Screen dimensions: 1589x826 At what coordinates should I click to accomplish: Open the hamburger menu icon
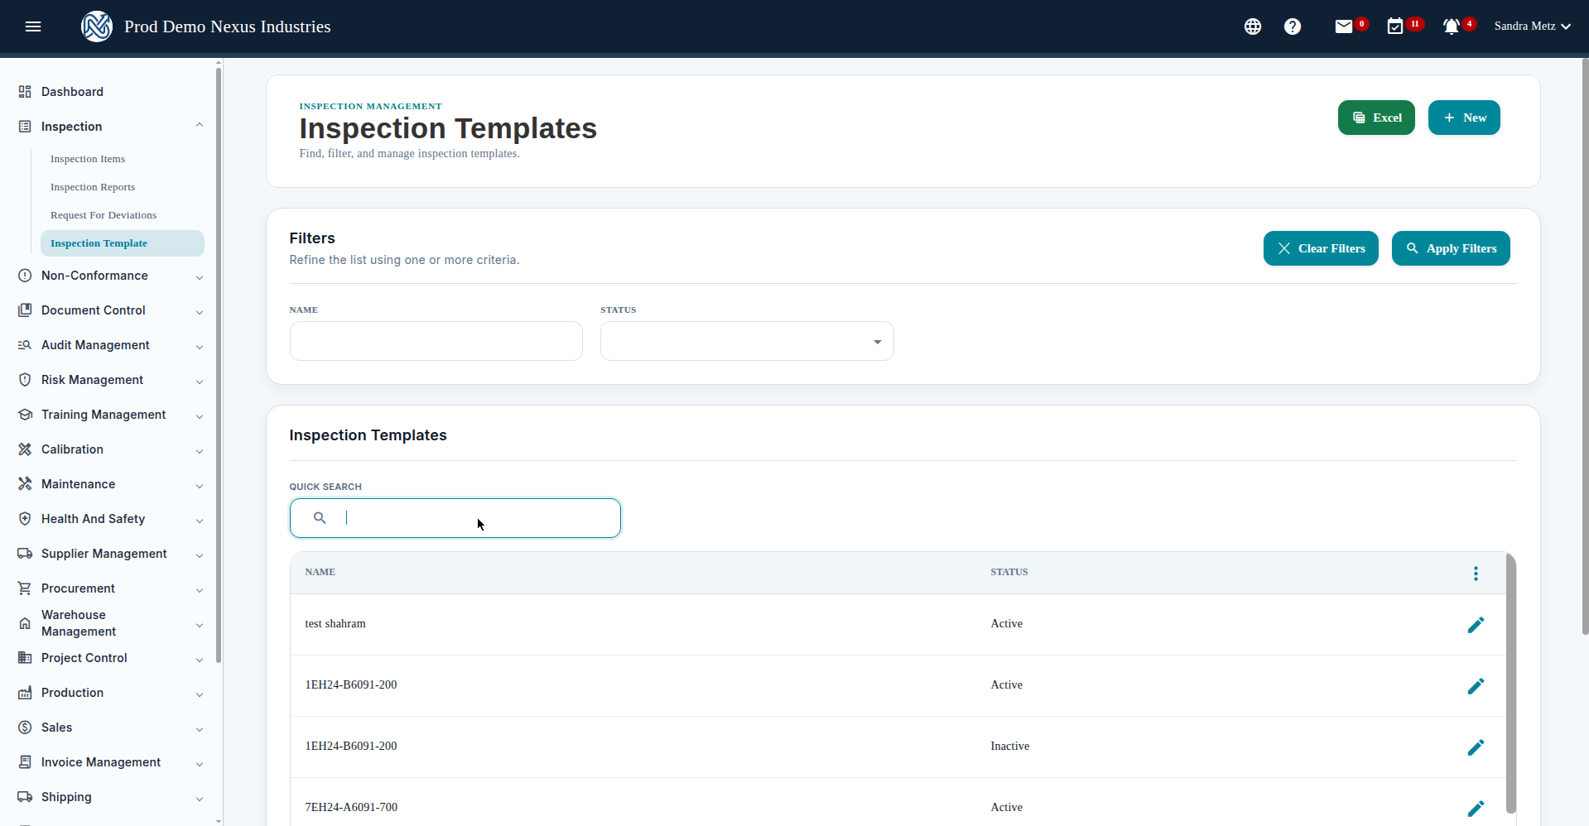(33, 26)
